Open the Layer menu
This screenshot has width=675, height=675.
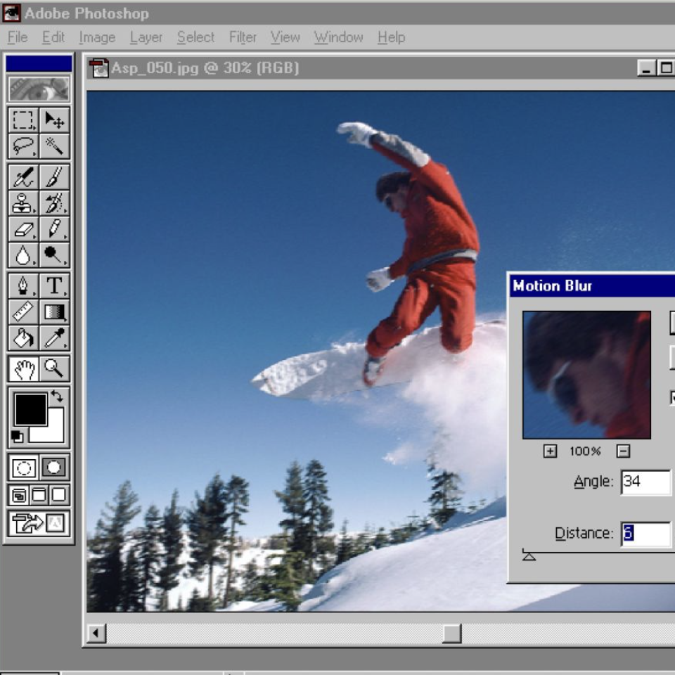tap(146, 37)
